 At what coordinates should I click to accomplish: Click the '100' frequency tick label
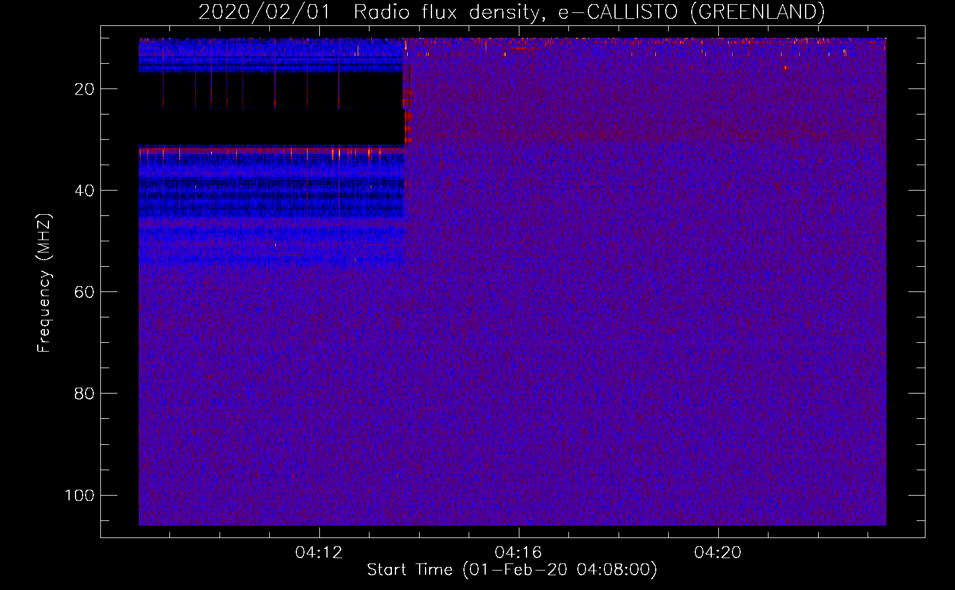click(x=80, y=495)
